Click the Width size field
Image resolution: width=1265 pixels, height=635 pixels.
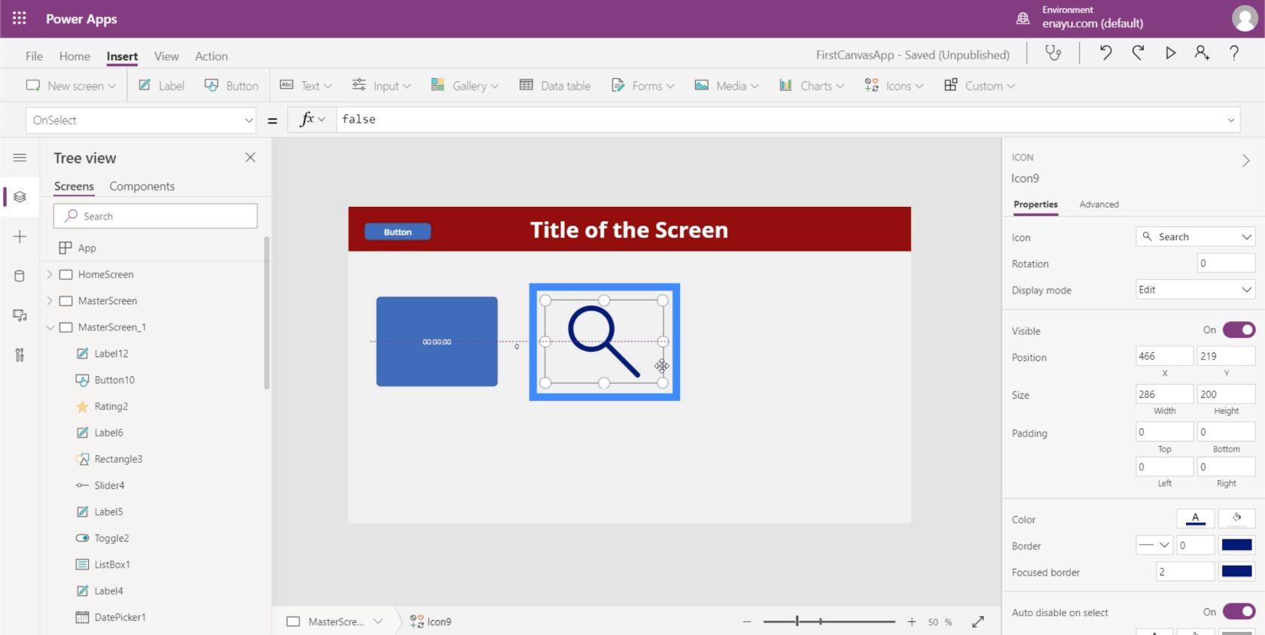tap(1164, 394)
